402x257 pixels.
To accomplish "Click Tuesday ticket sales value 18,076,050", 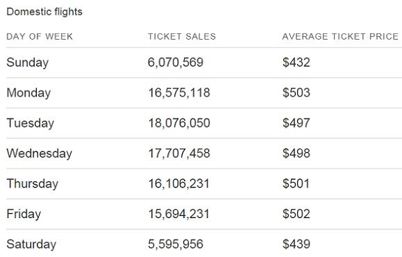I will (x=179, y=123).
